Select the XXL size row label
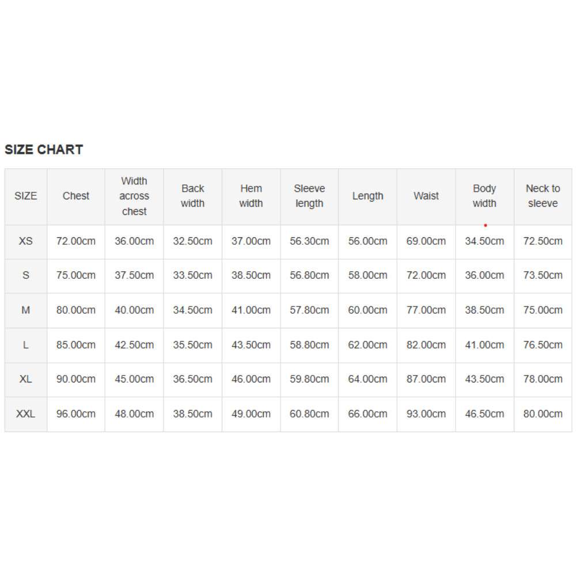This screenshot has height=576, width=576. [x=26, y=414]
